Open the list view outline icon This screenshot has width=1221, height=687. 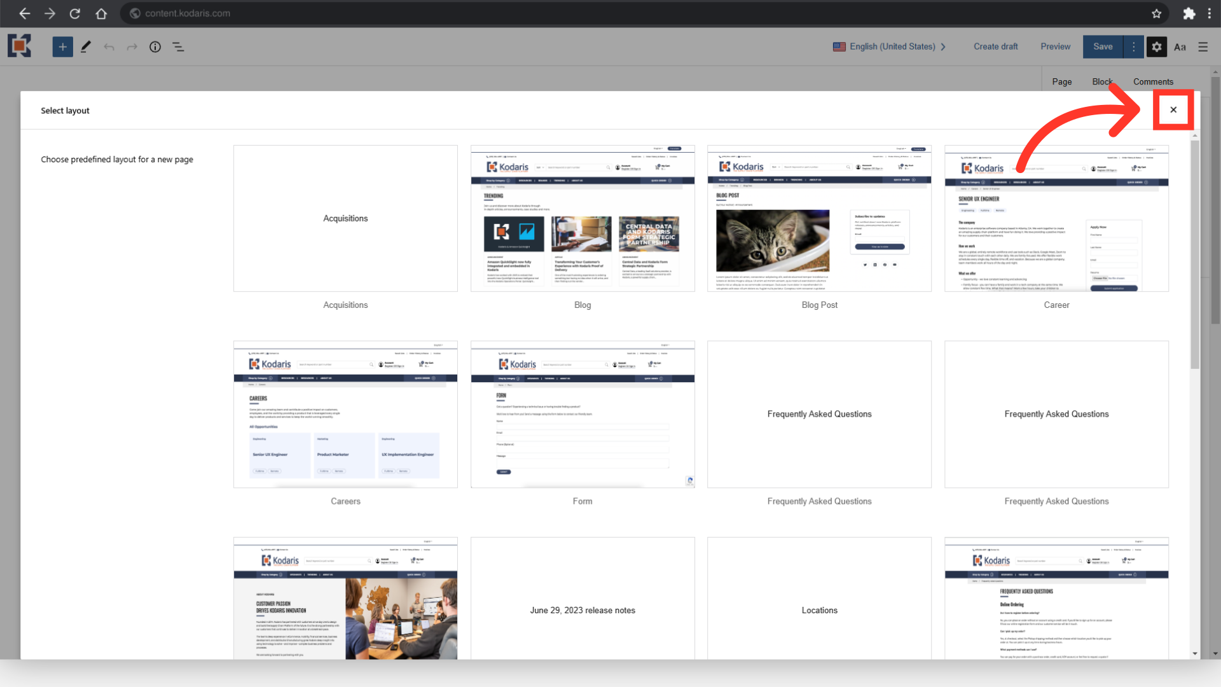(x=178, y=46)
